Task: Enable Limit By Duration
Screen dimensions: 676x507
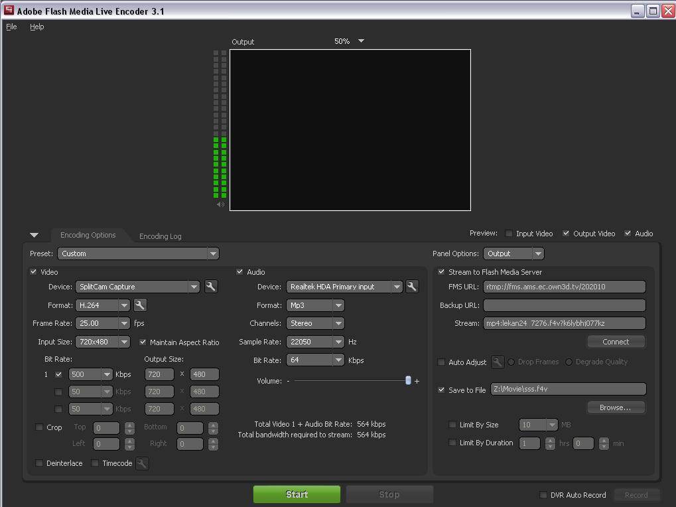Action: point(452,443)
